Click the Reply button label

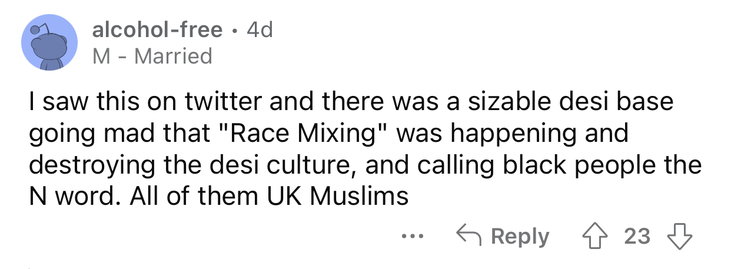(x=520, y=237)
